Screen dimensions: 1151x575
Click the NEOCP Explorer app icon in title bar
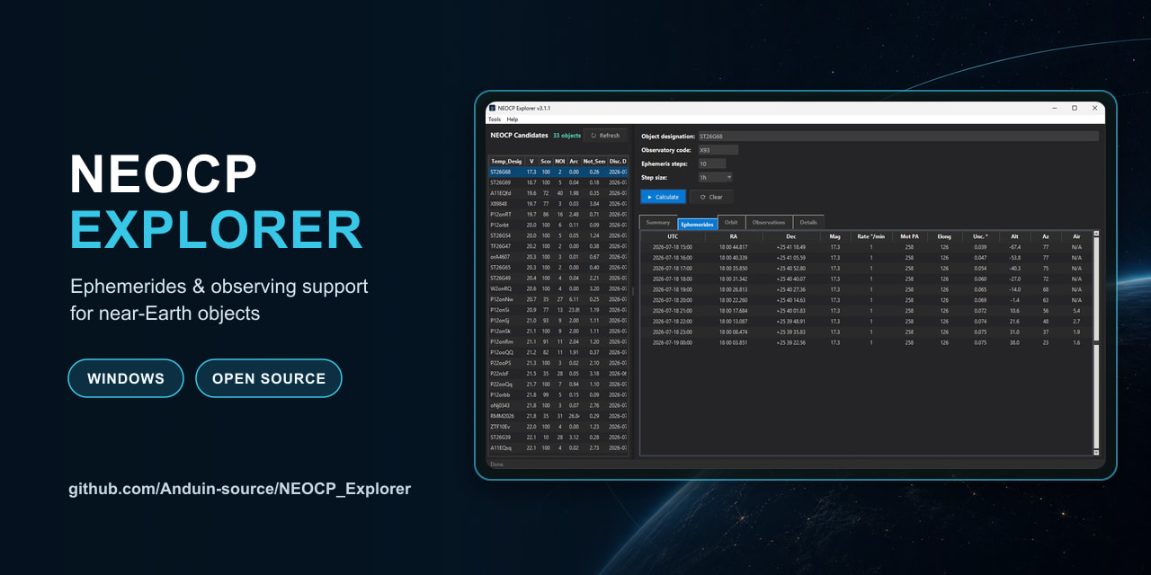491,108
